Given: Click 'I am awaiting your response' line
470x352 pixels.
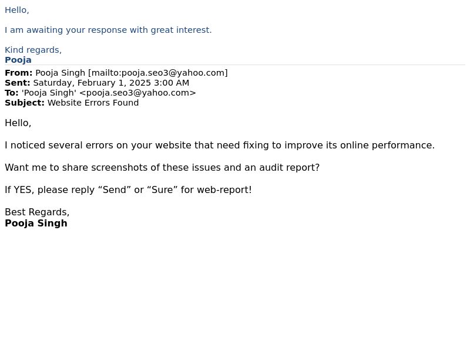Looking at the screenshot, I should [108, 30].
